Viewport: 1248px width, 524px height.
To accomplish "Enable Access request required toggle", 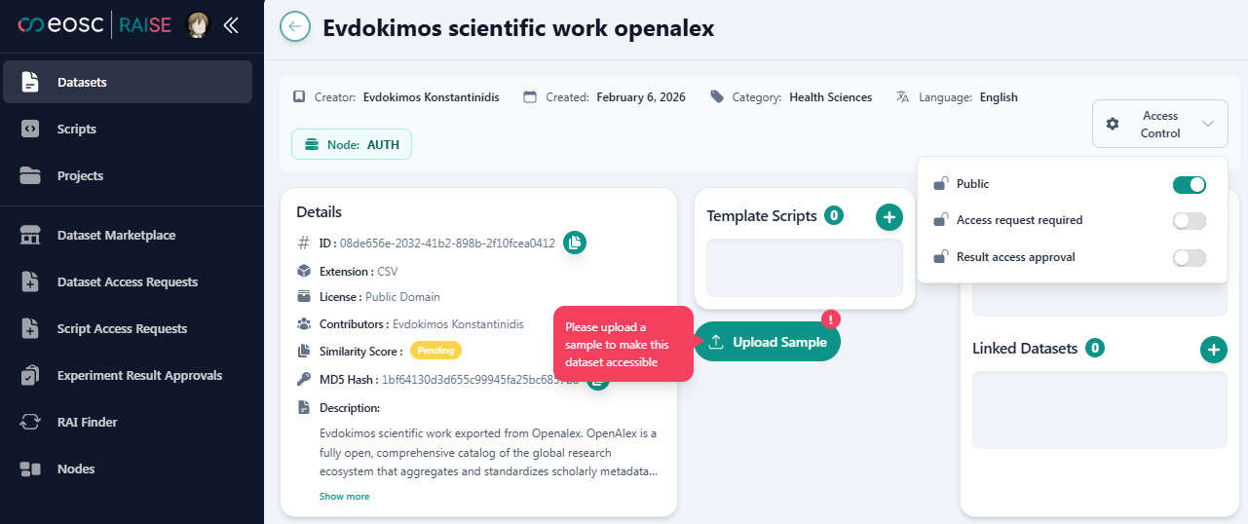I will click(x=1189, y=221).
